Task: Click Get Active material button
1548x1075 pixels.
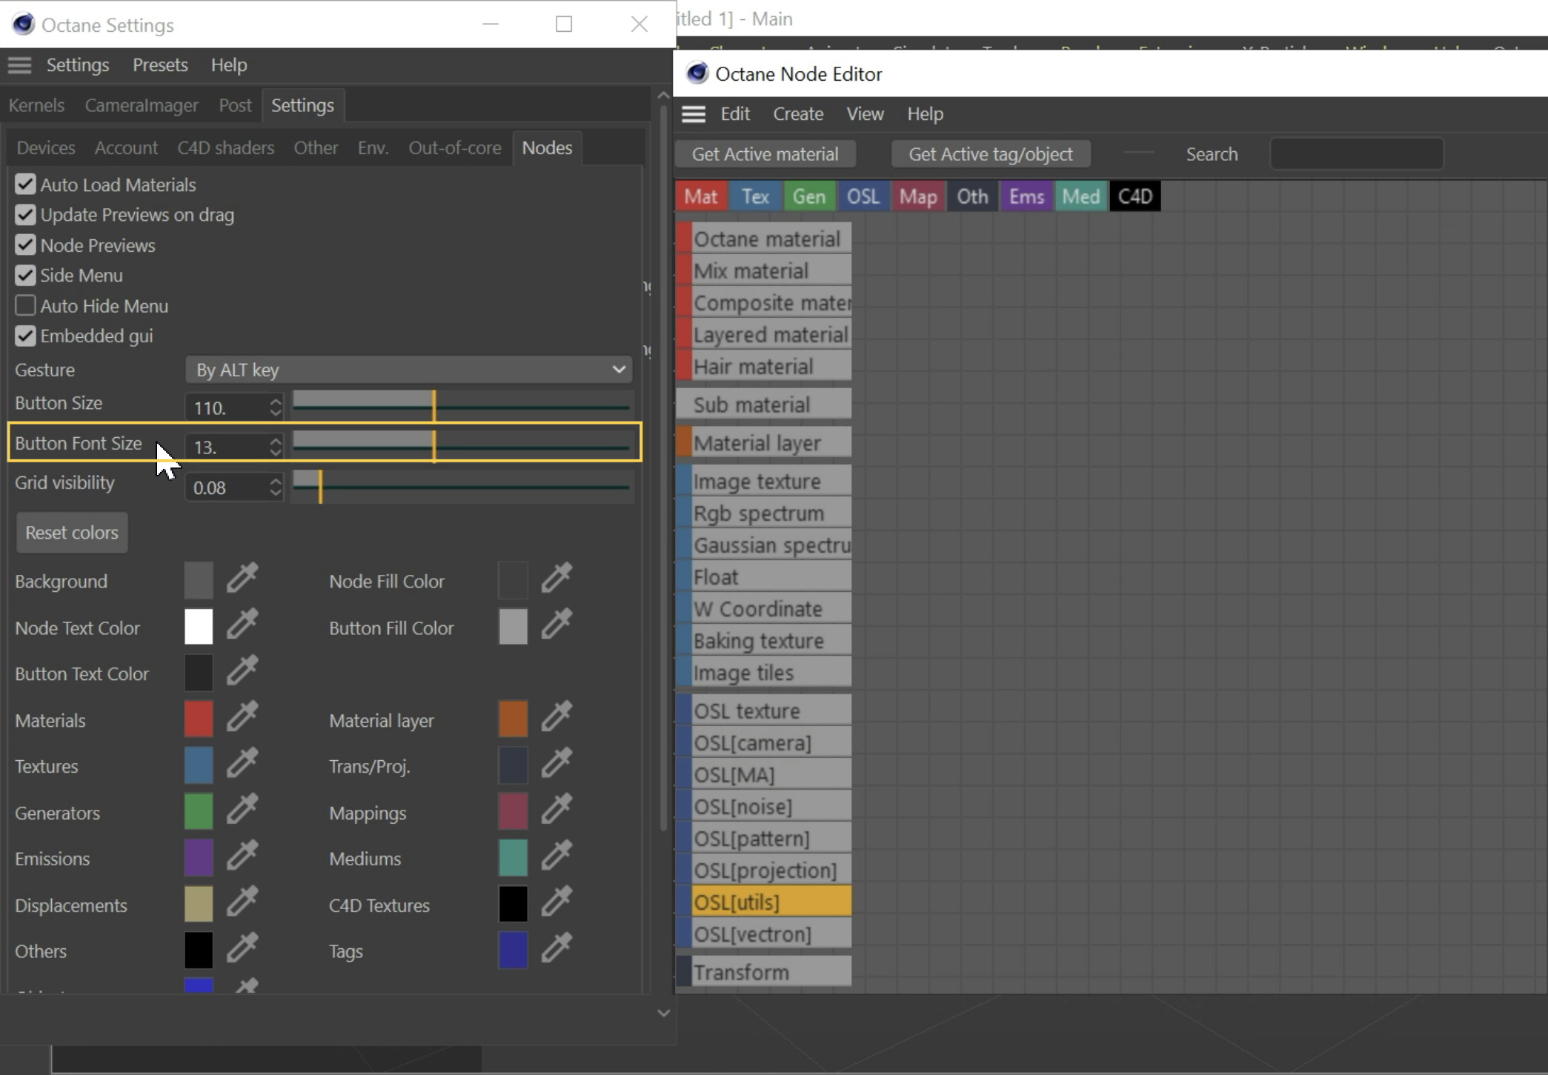Action: 765,154
